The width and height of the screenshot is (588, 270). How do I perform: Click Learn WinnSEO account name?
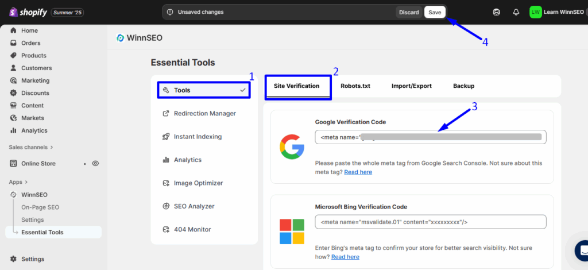[564, 12]
